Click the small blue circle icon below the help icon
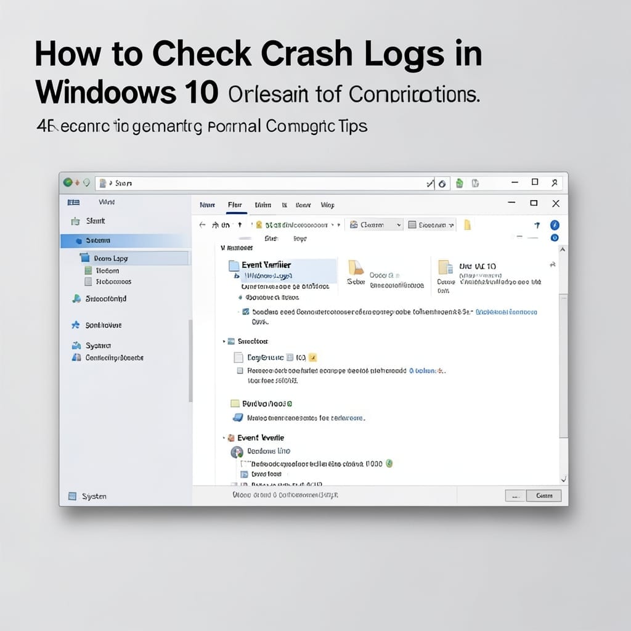The image size is (631, 631). tap(555, 238)
